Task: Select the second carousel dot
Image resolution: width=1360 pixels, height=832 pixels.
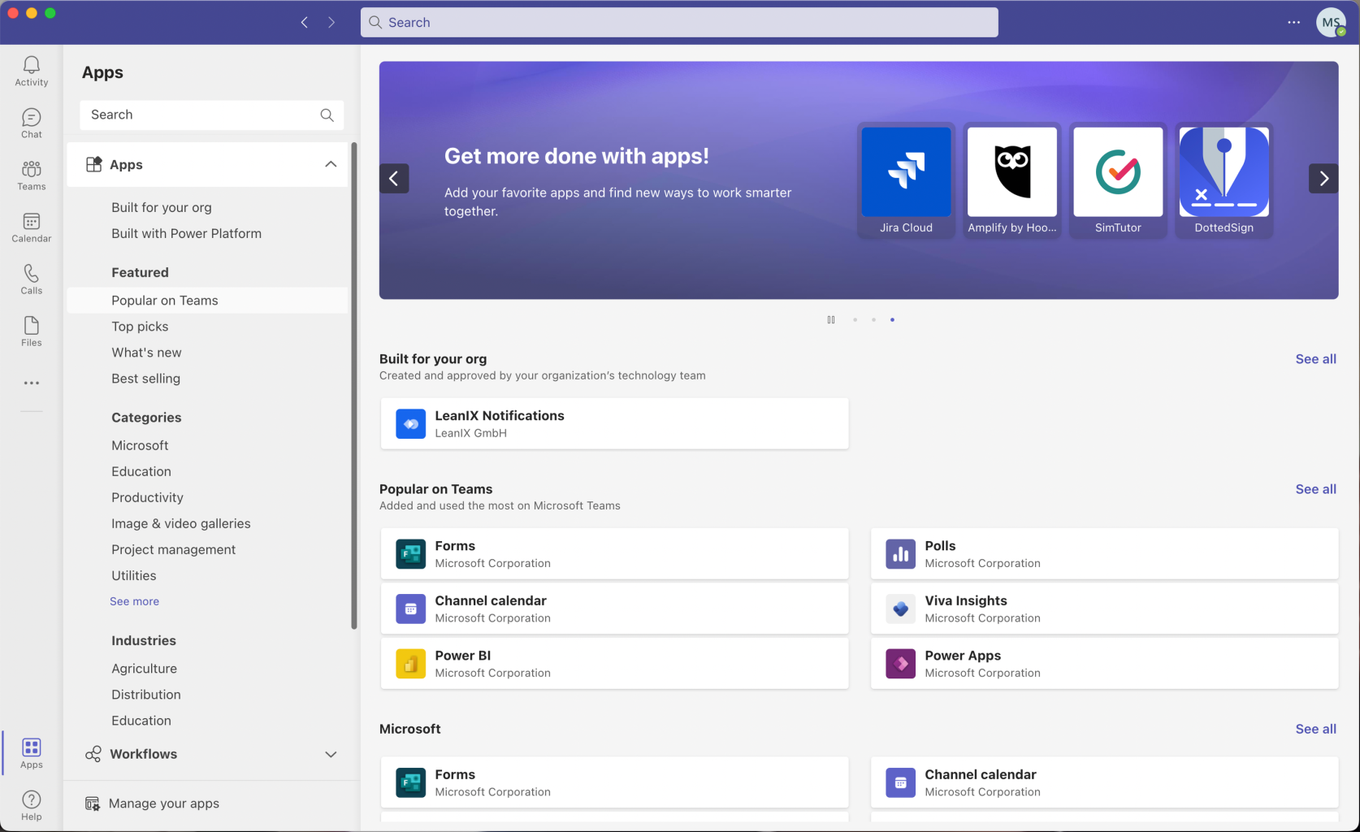Action: pyautogui.click(x=873, y=320)
